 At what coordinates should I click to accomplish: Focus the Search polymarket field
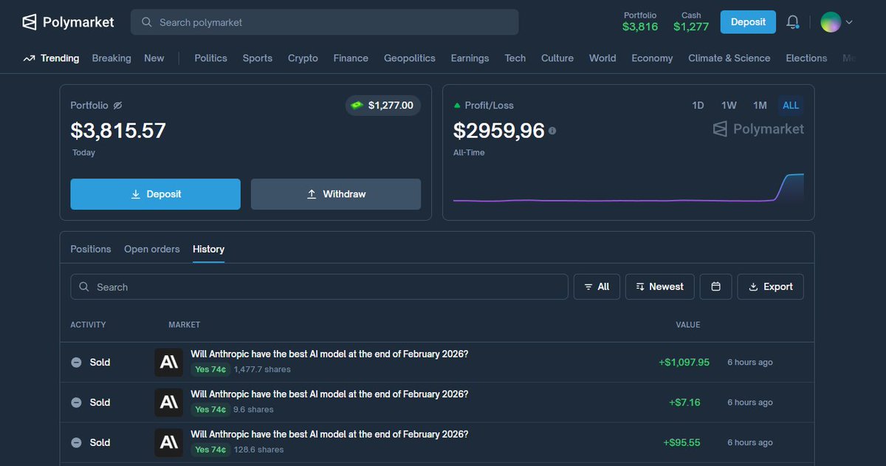pos(325,22)
